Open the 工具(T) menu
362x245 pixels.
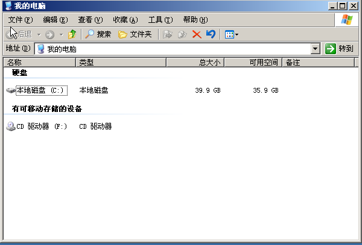click(160, 20)
